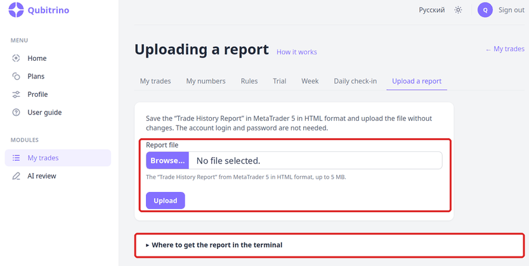Open the Trial tab
Screen dimensions: 529x266
279,81
